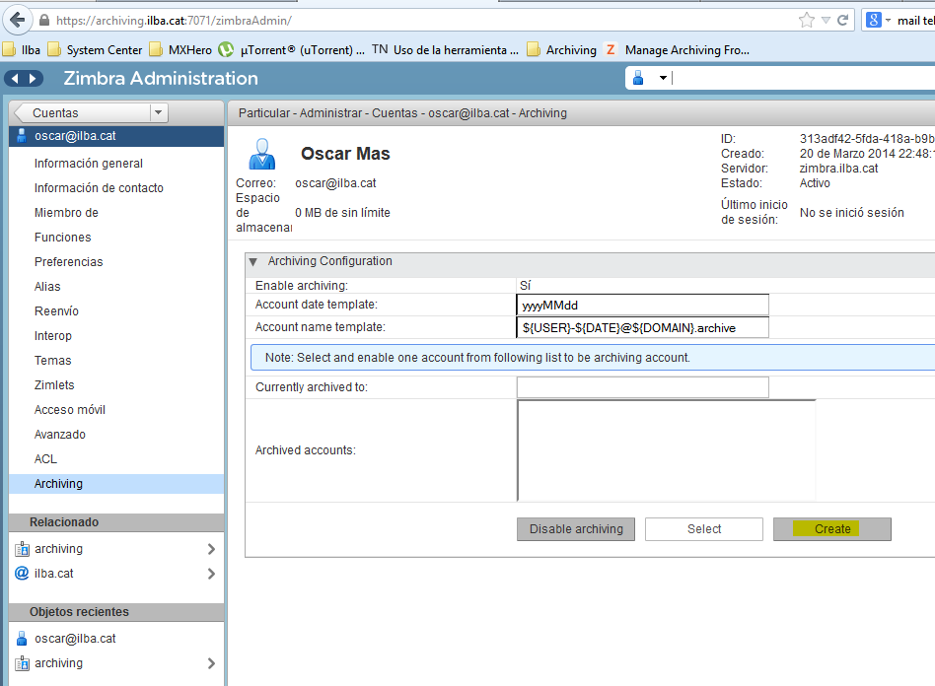Open Avanzado section
935x686 pixels.
tap(59, 435)
